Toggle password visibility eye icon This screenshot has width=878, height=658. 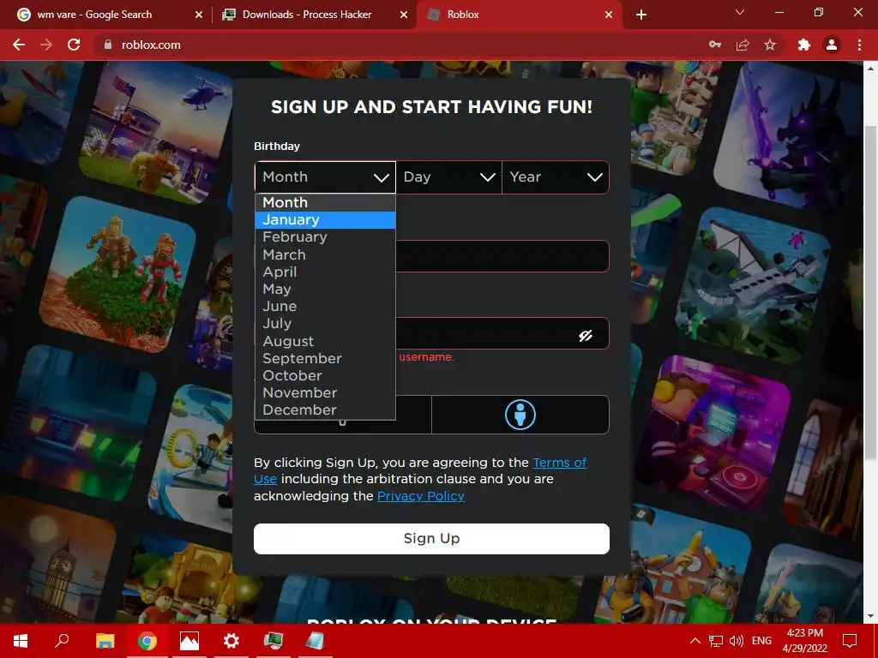(x=585, y=335)
